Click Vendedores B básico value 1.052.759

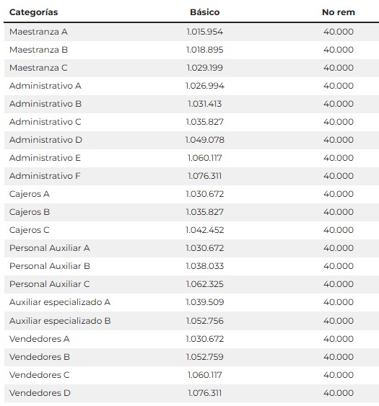(x=205, y=357)
